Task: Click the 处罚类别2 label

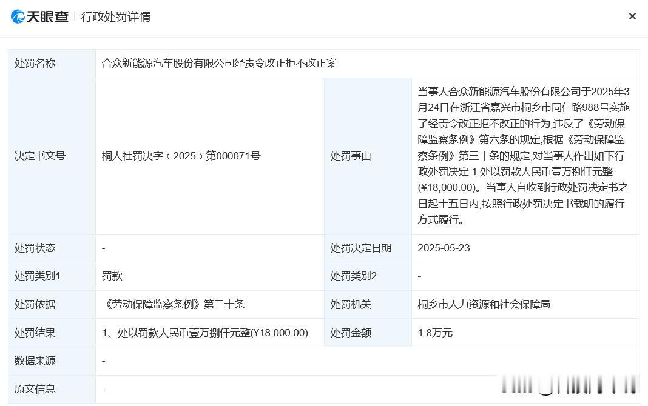Action: (x=353, y=276)
